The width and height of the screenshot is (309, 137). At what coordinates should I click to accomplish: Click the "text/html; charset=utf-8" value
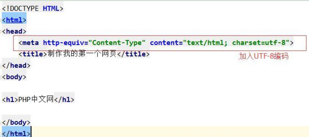[236, 43]
